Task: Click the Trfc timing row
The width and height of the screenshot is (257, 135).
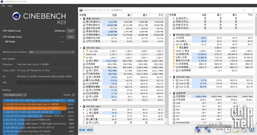Action: [x=211, y=119]
